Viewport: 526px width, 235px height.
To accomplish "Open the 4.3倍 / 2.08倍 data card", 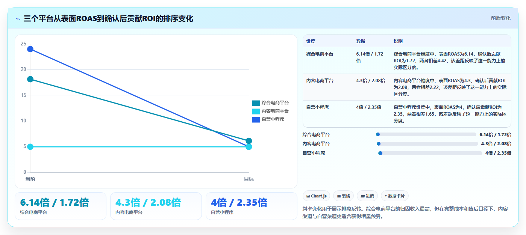I will [156, 206].
